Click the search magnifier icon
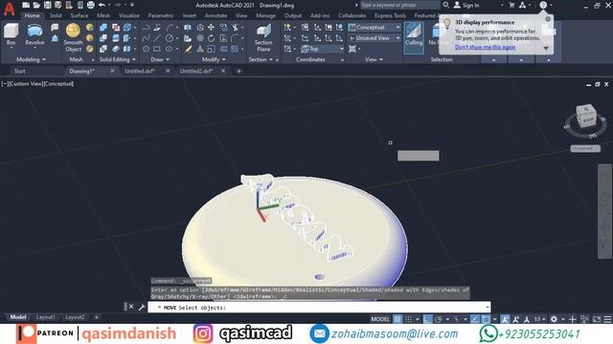Screen dimensions: 613x344 click(446, 5)
